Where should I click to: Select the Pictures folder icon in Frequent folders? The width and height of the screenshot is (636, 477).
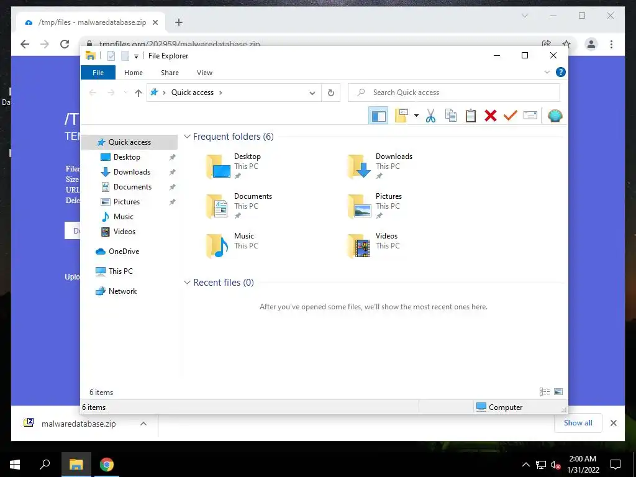[x=360, y=206]
